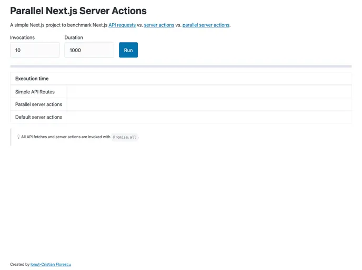This screenshot has height=270, width=362.
Task: Click the lightbulb tip icon
Action: click(18, 137)
